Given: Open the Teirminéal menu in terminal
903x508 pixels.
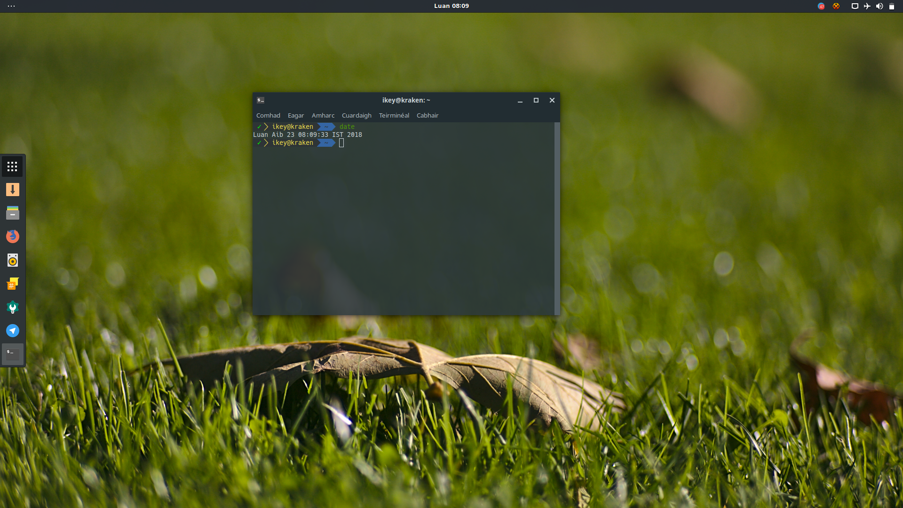Looking at the screenshot, I should coord(394,115).
